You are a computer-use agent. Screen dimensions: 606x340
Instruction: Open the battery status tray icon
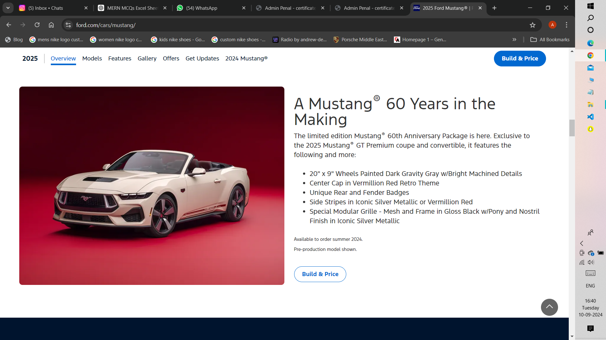click(600, 253)
